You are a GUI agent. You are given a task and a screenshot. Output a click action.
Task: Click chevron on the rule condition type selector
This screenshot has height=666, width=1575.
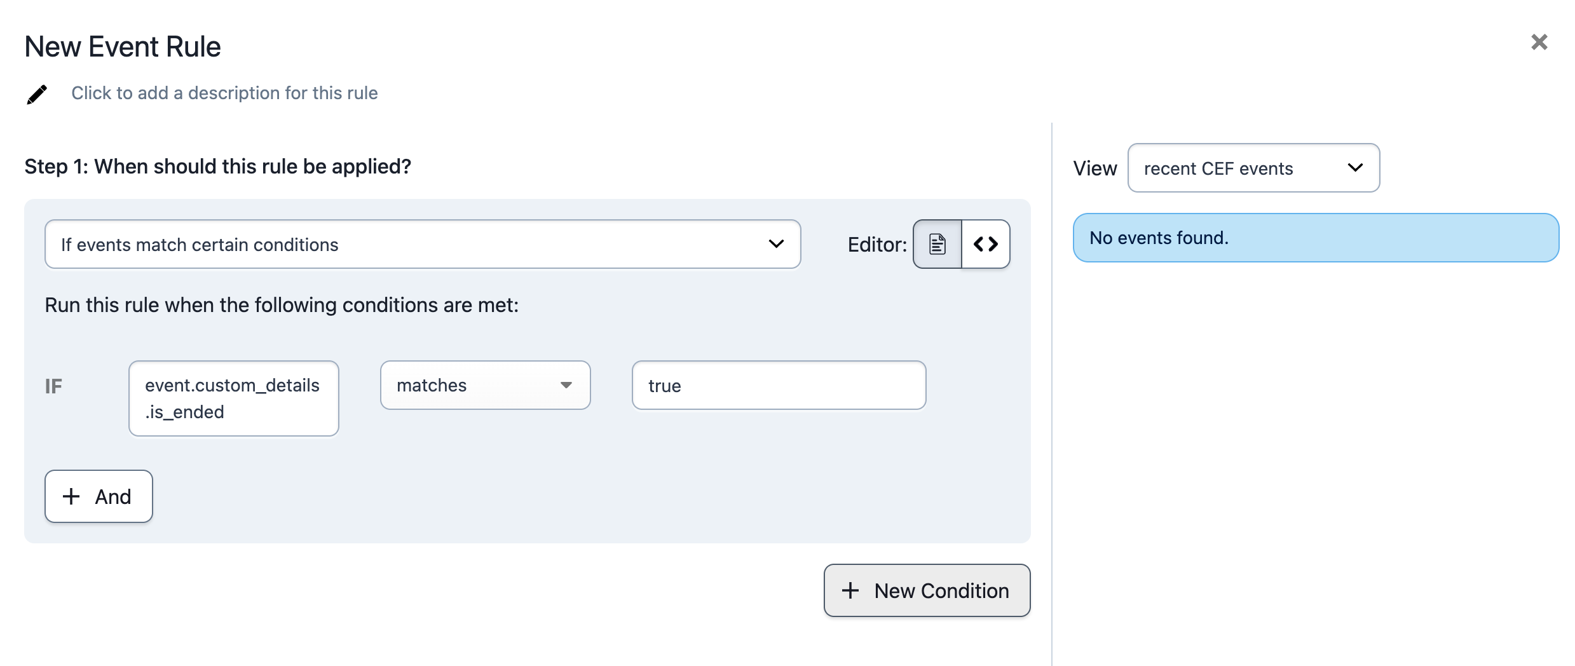click(776, 245)
